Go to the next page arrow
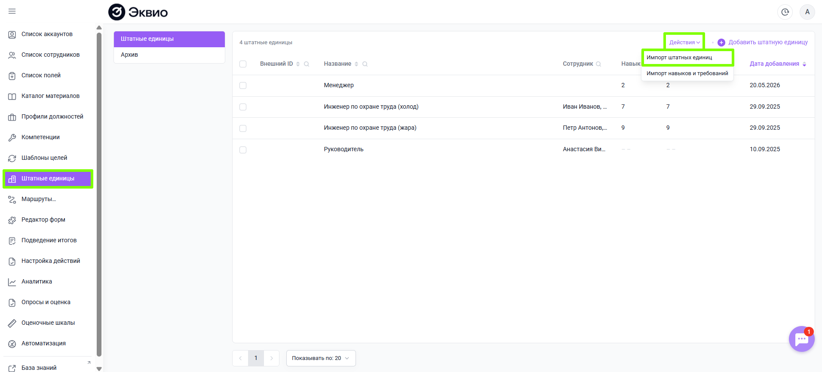 [271, 358]
